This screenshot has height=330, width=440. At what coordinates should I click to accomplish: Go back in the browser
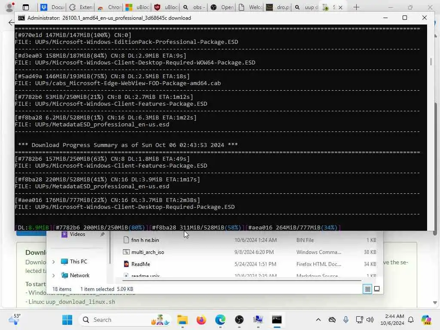(11, 22)
